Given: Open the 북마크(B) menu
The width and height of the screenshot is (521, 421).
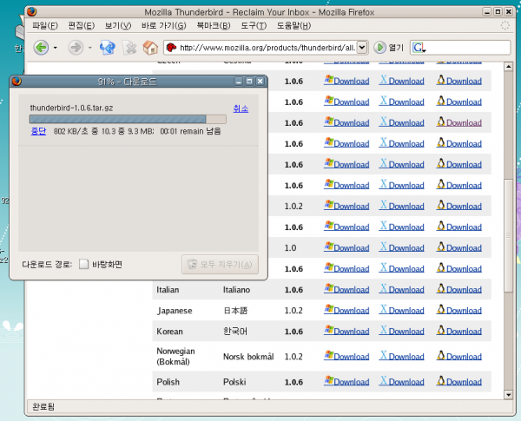Looking at the screenshot, I should click(x=214, y=25).
